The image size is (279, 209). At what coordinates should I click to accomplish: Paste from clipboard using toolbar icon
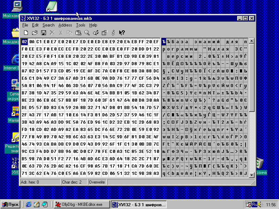tap(78, 33)
